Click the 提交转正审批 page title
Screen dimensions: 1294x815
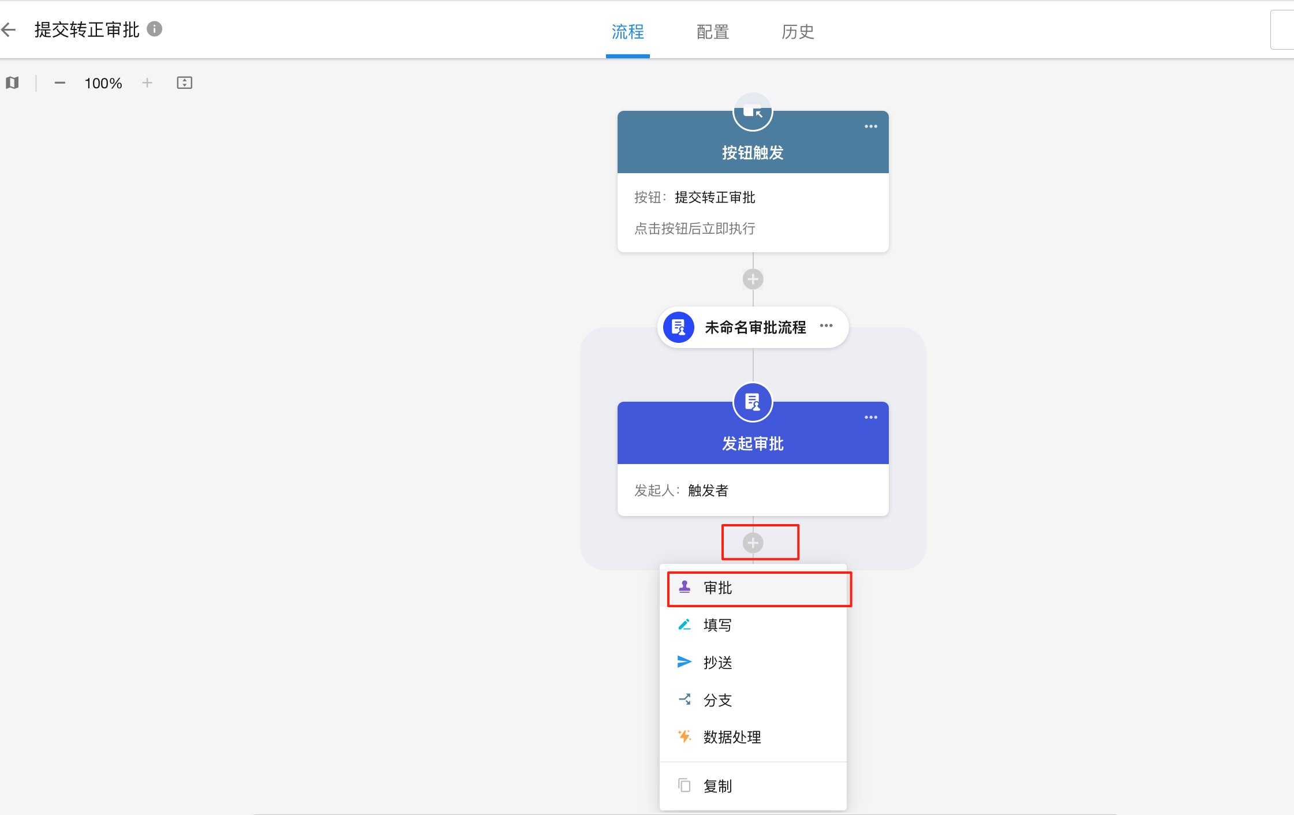tap(87, 29)
